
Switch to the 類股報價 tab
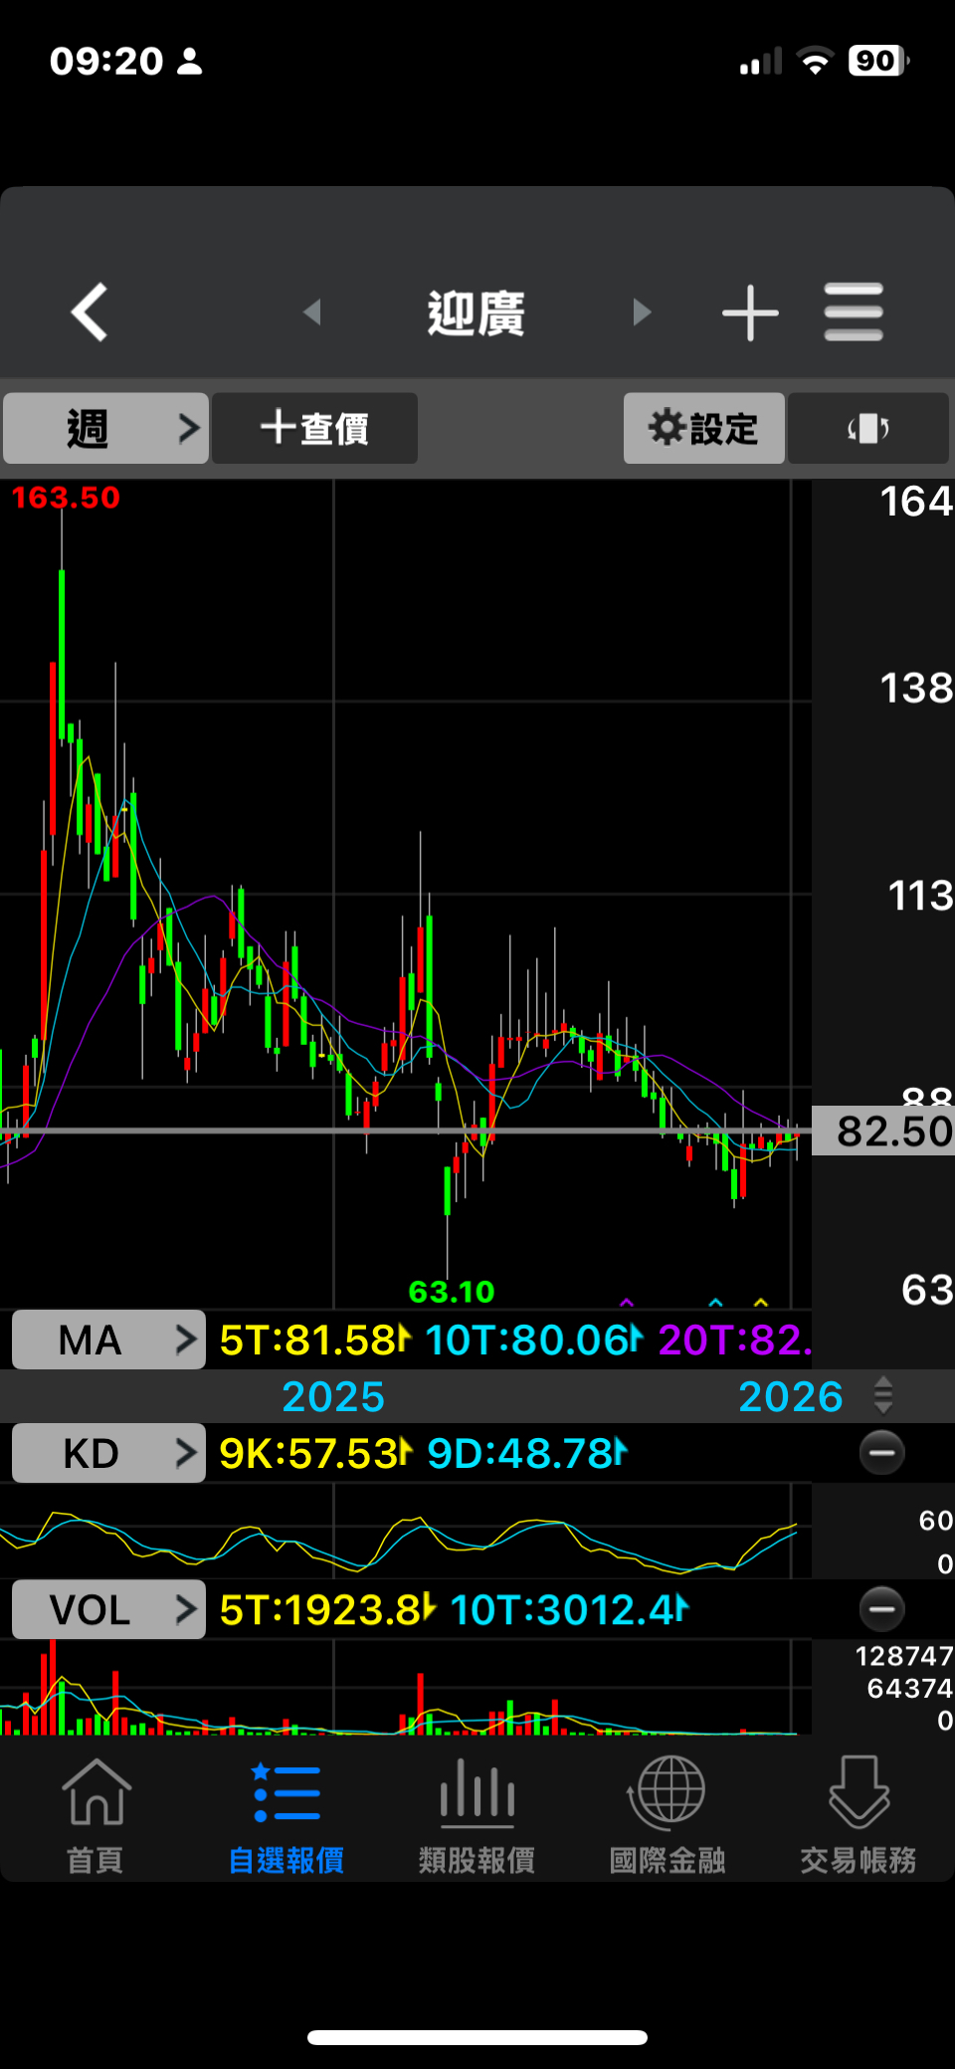(x=477, y=1816)
